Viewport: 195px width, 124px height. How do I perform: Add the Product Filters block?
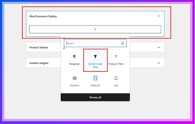[x=116, y=60]
